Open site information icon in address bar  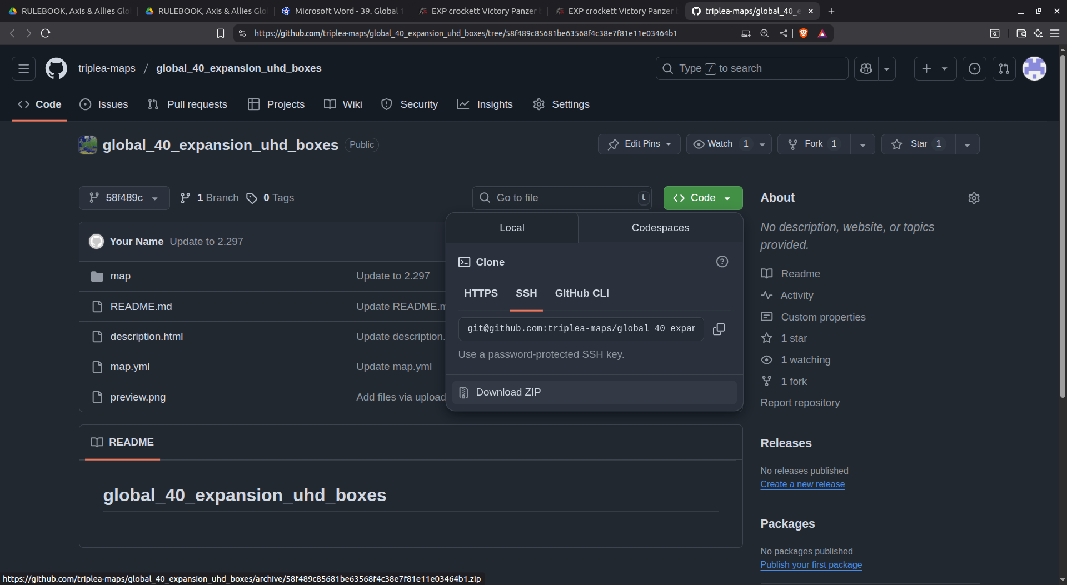pyautogui.click(x=242, y=33)
